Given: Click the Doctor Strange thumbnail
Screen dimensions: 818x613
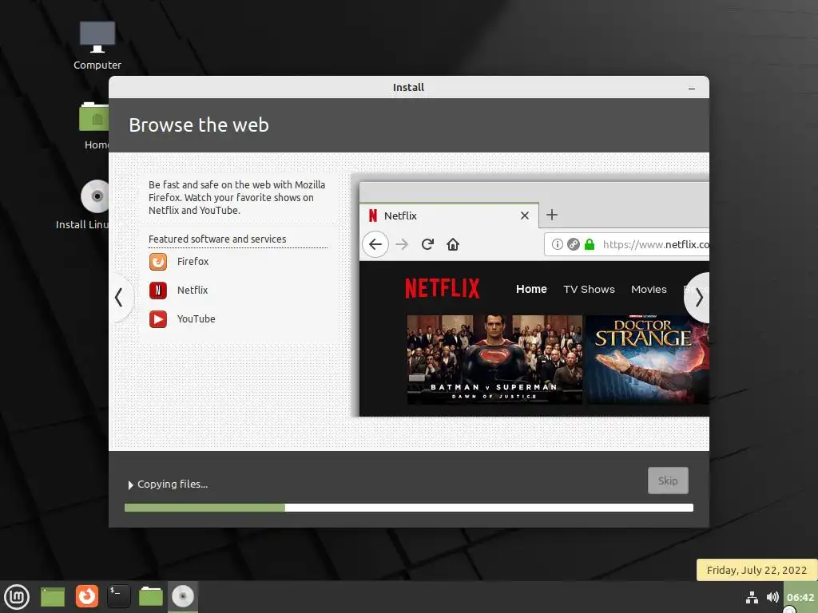Looking at the screenshot, I should pyautogui.click(x=647, y=360).
